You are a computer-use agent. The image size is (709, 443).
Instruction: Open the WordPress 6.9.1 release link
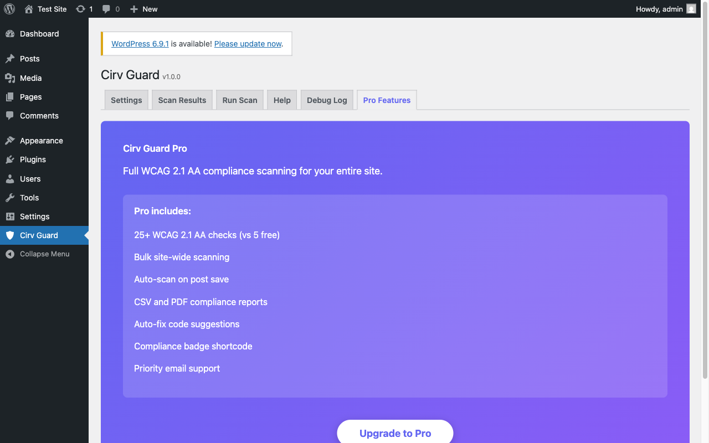tap(140, 43)
